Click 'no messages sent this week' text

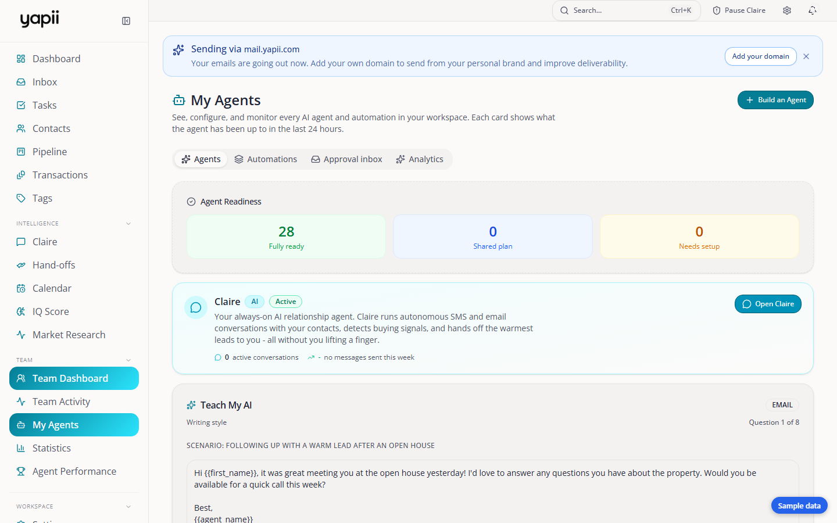click(x=369, y=357)
